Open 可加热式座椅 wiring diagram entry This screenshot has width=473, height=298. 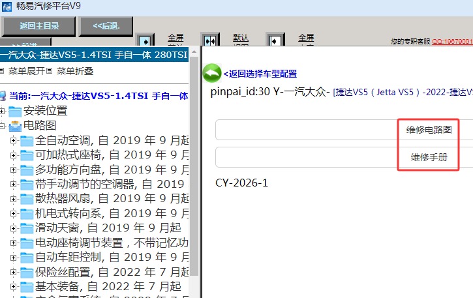pyautogui.click(x=112, y=155)
